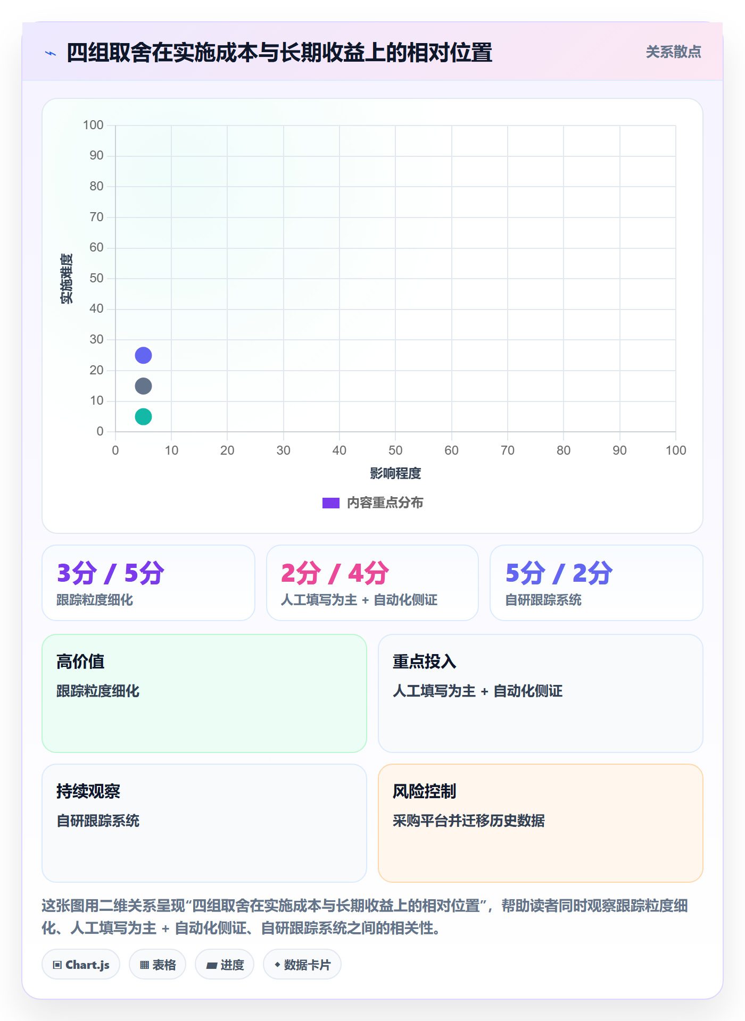745x1021 pixels.
Task: Click the description paragraph starting with "这张图用二维关系"
Action: 365,917
